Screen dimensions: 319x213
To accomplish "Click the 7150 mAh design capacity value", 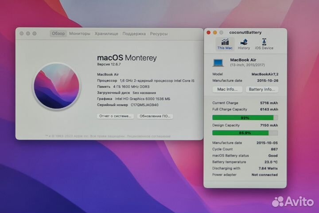I will coord(269,125).
